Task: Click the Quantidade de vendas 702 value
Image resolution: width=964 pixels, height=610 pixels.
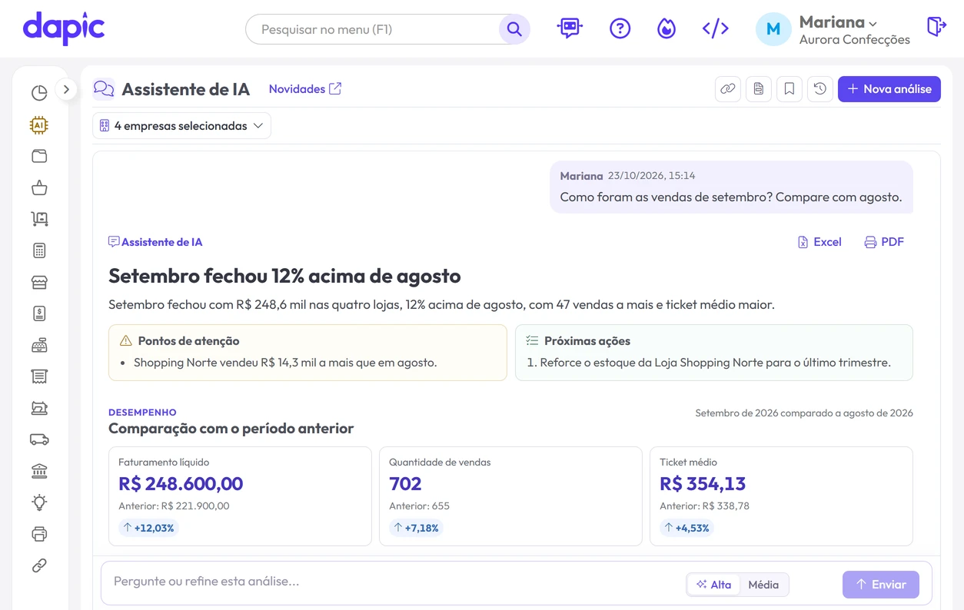Action: click(x=405, y=484)
